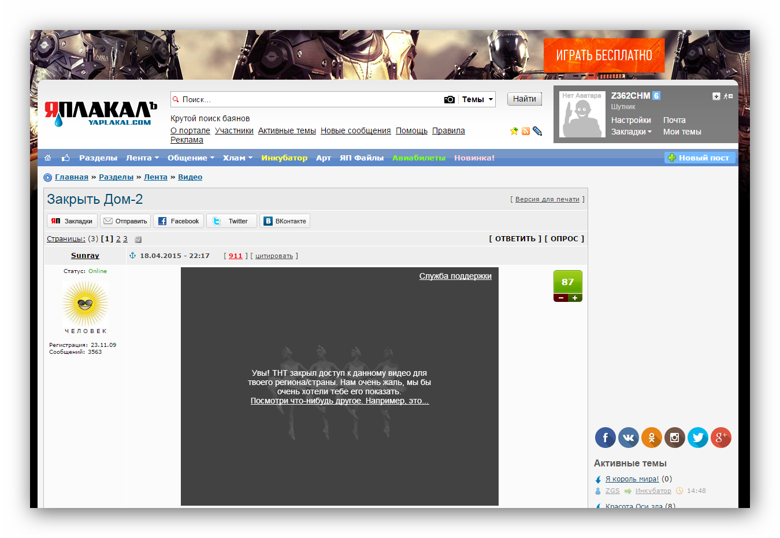Open the Инкубатор menu item
This screenshot has height=538, width=780.
click(x=284, y=158)
